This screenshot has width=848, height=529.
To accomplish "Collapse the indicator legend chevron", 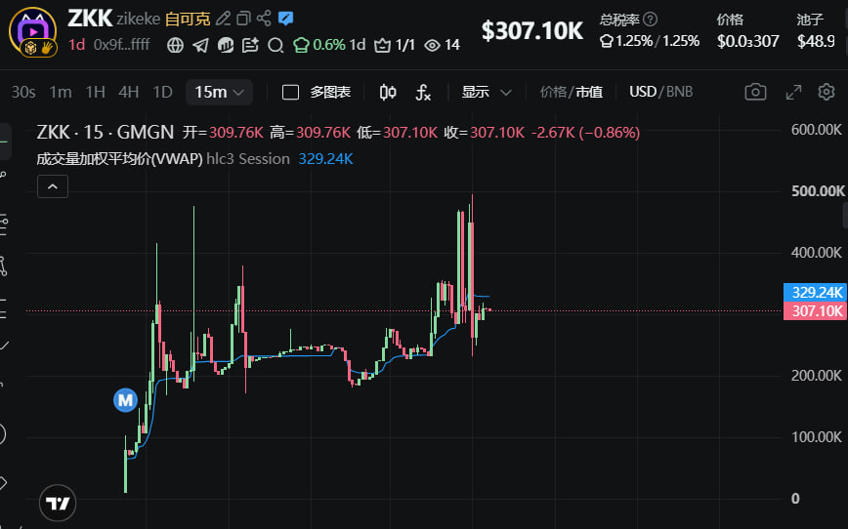I will tap(53, 186).
